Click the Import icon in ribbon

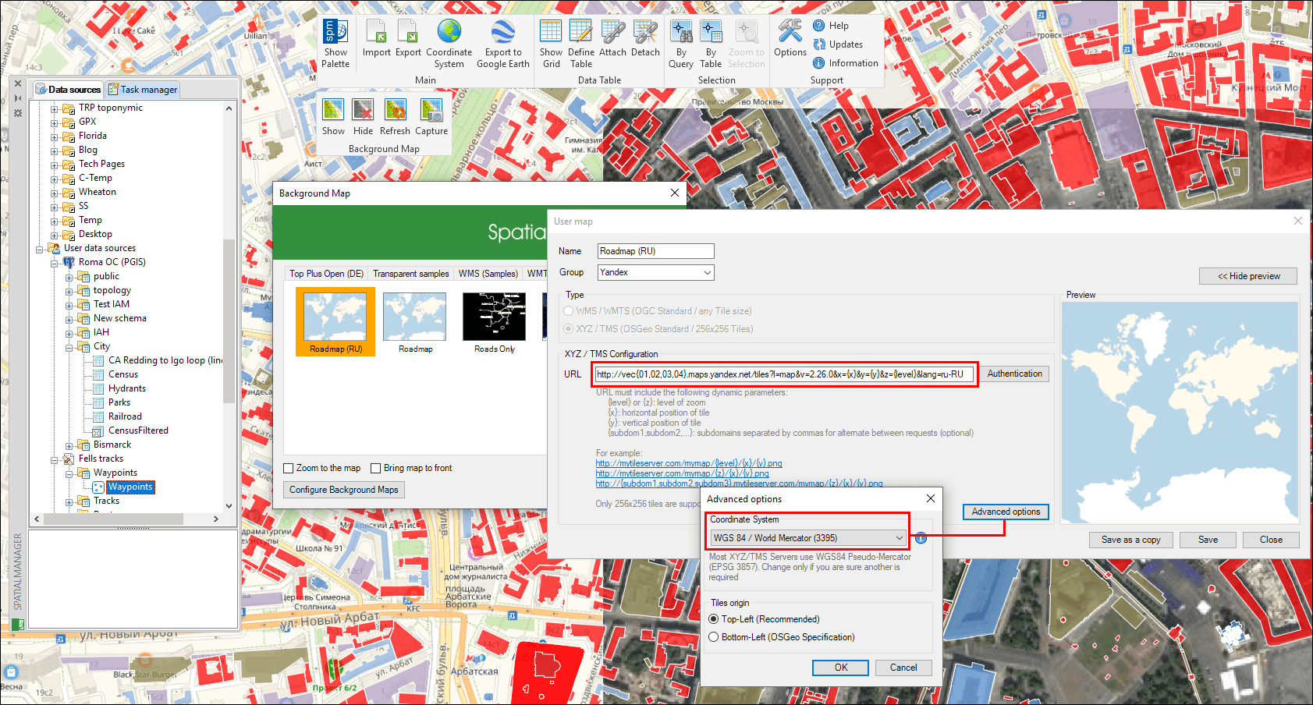click(x=376, y=31)
